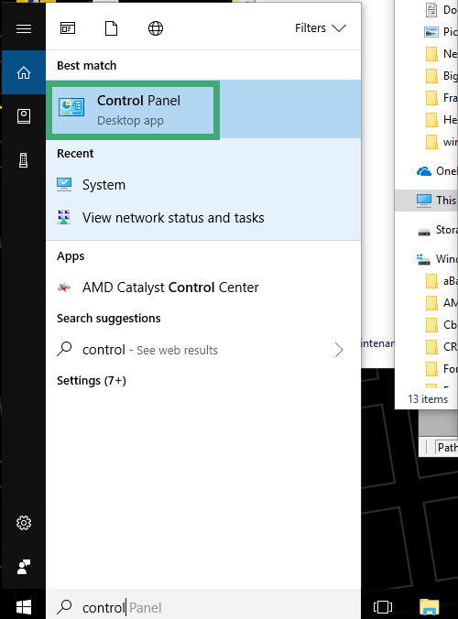Click the Feedback person icon in sidebar
This screenshot has width=458, height=619.
[24, 567]
